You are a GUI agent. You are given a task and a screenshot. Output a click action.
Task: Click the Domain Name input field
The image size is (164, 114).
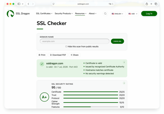click(75, 41)
